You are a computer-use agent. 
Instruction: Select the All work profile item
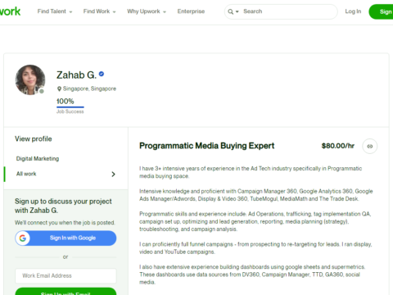[65, 174]
